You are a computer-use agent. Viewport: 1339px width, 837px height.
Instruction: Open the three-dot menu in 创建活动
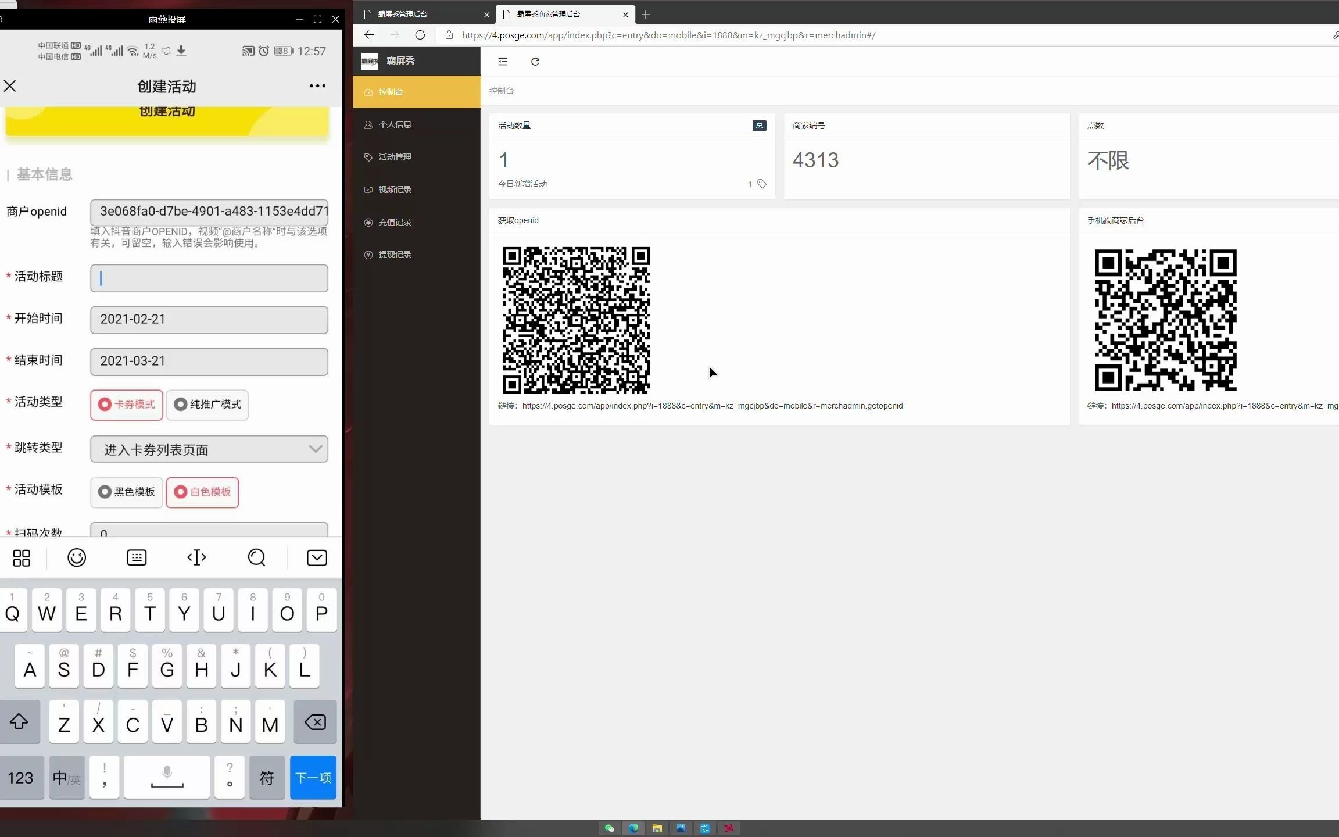pyautogui.click(x=317, y=86)
